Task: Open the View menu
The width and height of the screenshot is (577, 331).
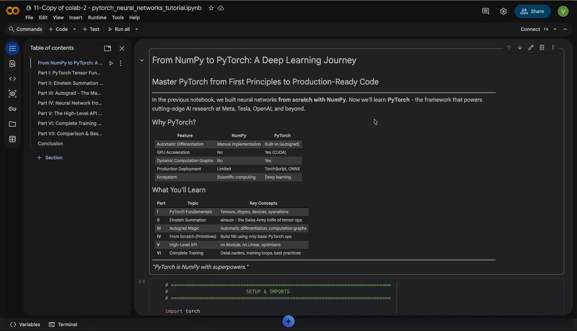Action: (x=58, y=17)
